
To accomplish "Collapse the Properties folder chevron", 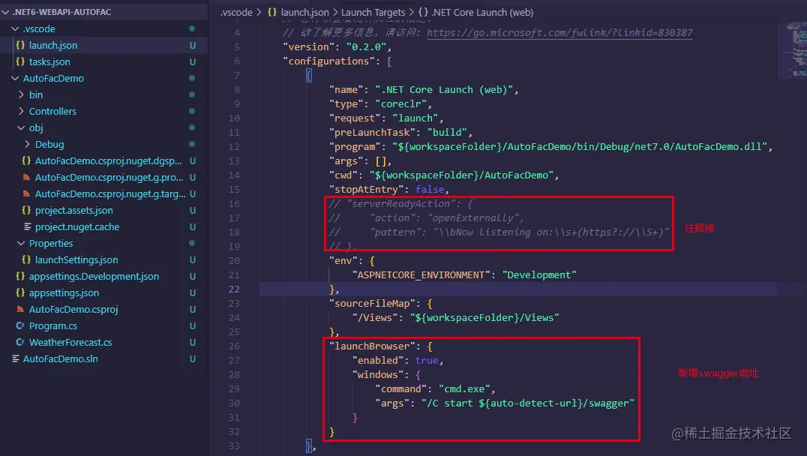I will click(x=21, y=243).
